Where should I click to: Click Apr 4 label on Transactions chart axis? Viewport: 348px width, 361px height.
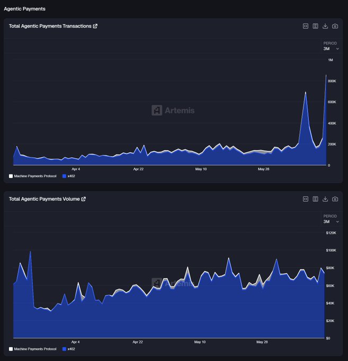click(76, 169)
